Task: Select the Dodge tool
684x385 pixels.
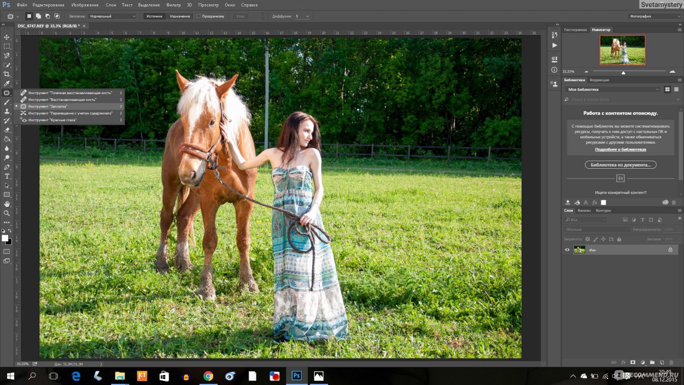Action: coord(7,158)
